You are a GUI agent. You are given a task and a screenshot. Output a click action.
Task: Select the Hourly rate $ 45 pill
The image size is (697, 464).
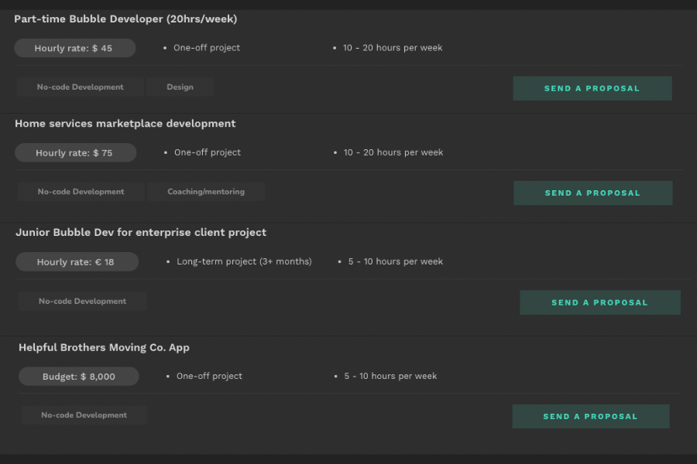click(x=74, y=48)
